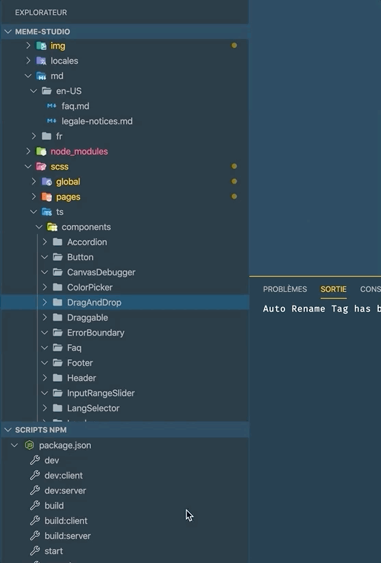Run the dev:server npm script
Viewport: 381px width, 563px height.
65,490
